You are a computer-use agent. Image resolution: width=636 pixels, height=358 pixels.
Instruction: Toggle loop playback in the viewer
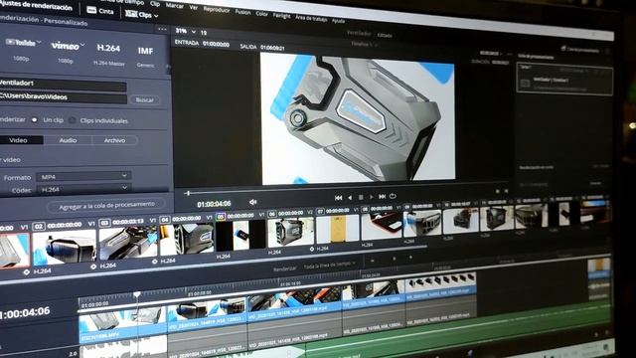(393, 196)
